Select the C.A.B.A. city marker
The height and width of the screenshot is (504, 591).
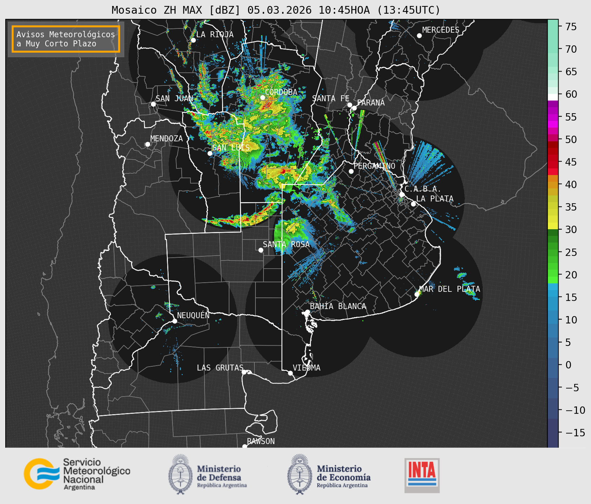coord(402,194)
